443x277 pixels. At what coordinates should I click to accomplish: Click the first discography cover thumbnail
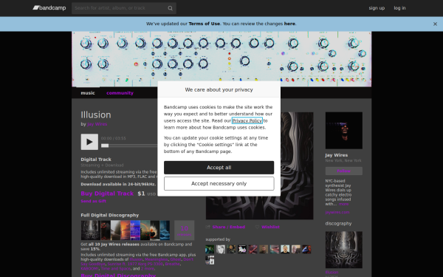(x=90, y=230)
